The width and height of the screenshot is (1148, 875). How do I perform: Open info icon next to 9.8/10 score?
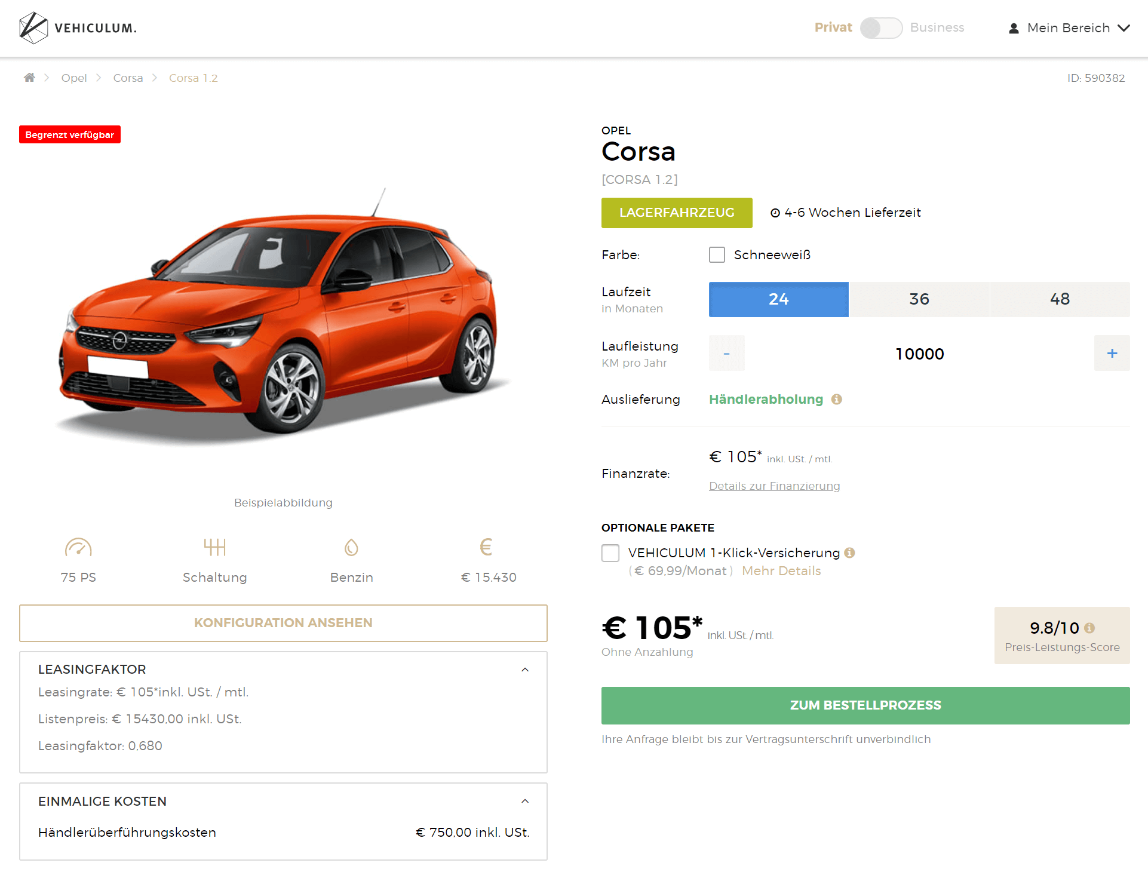(1089, 628)
